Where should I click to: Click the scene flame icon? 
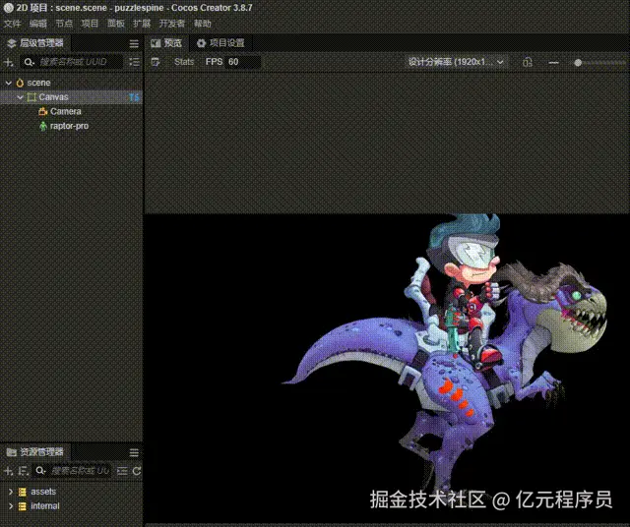pyautogui.click(x=20, y=83)
